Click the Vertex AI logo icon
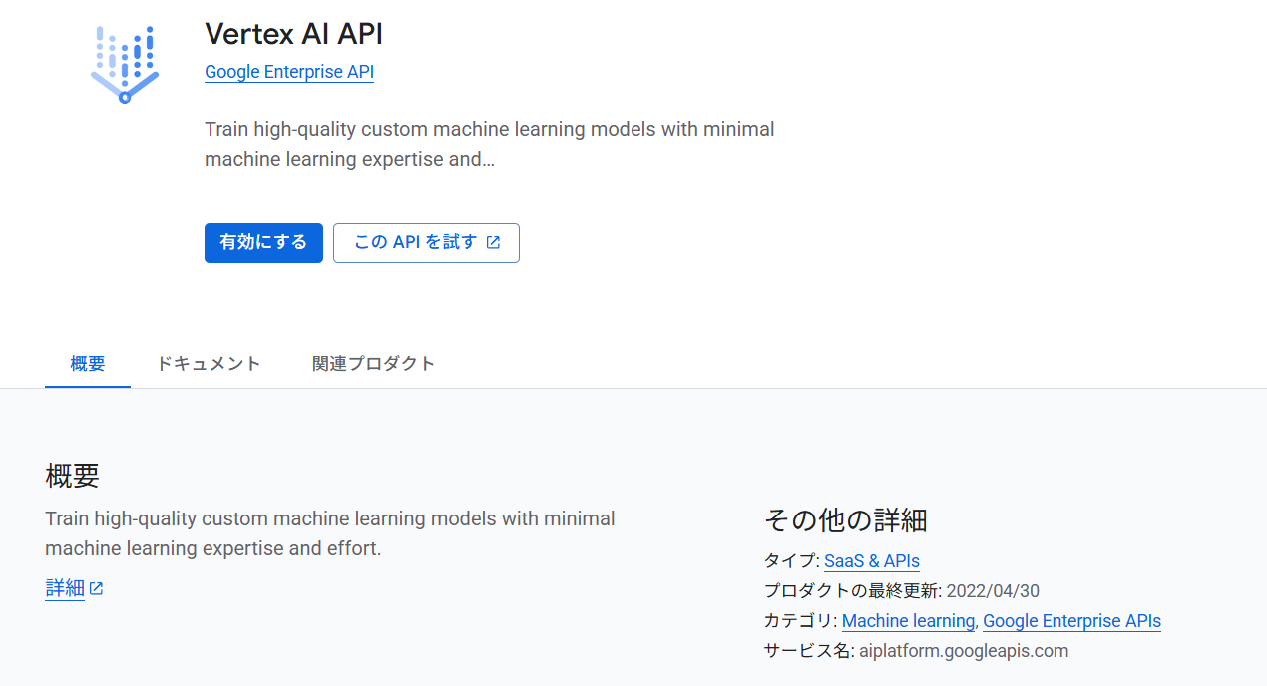 (x=125, y=64)
